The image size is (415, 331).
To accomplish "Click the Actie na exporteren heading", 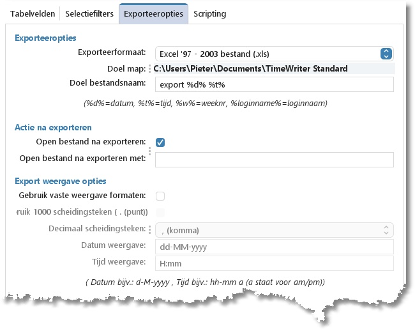I will (53, 127).
